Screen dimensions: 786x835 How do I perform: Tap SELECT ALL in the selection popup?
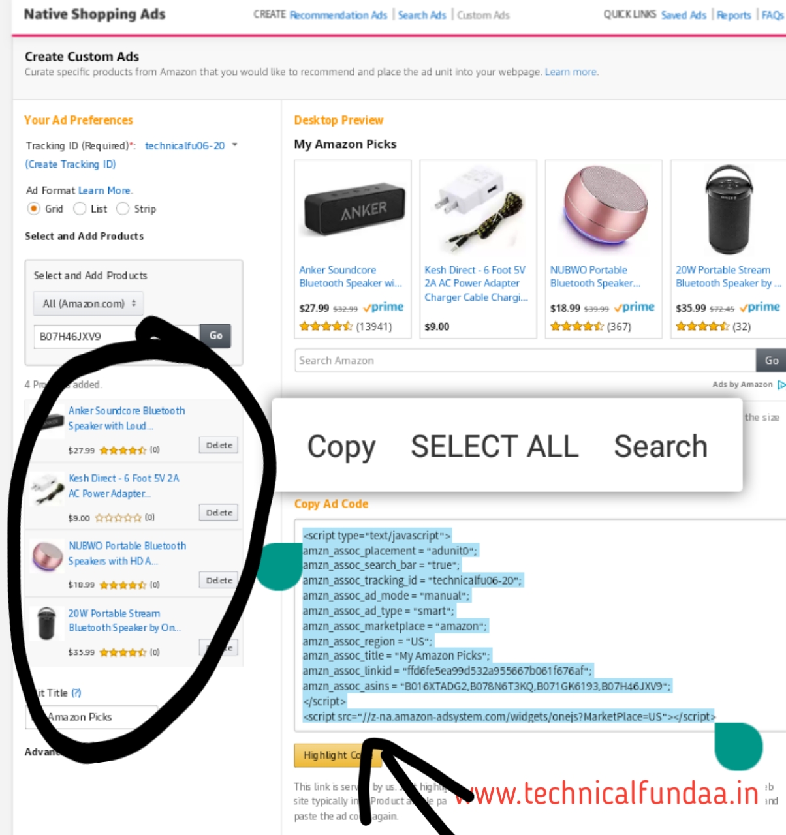click(494, 447)
